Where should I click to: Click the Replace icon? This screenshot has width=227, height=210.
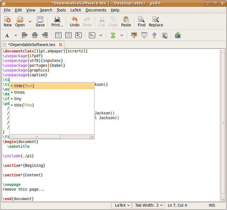[156, 21]
